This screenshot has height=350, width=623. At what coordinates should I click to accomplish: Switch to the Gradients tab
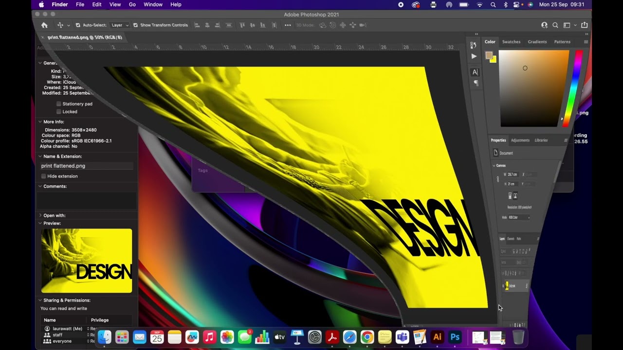click(537, 42)
